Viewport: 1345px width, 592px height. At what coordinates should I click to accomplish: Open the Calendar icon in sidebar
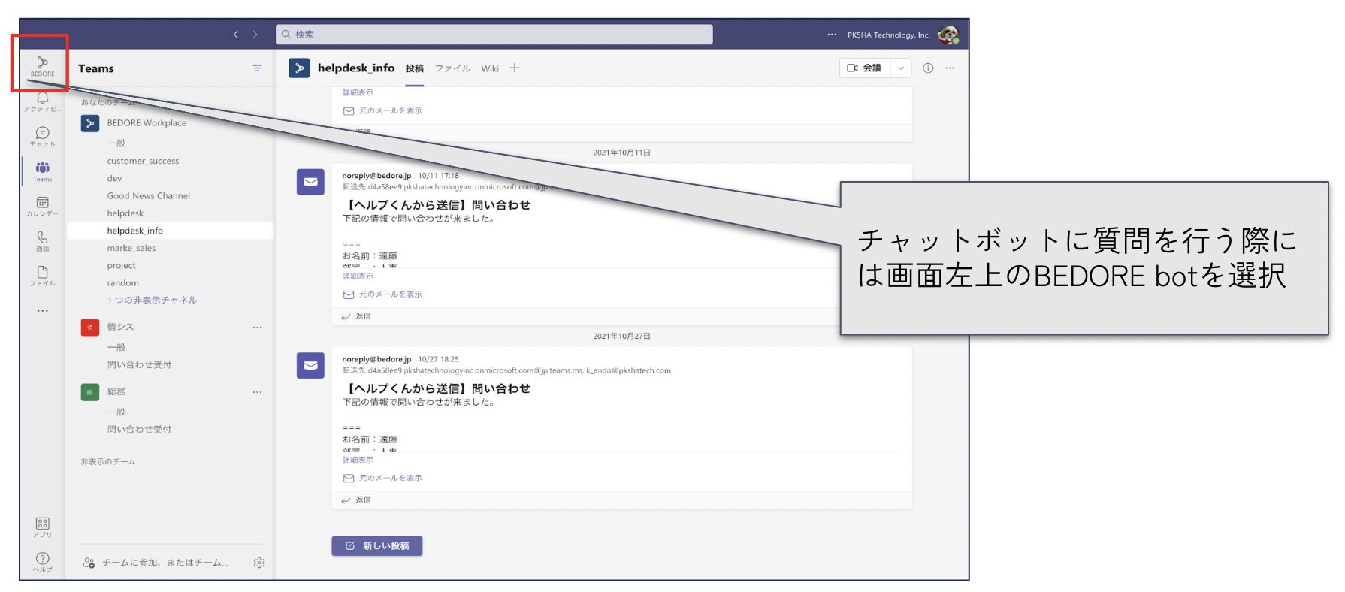coord(42,206)
